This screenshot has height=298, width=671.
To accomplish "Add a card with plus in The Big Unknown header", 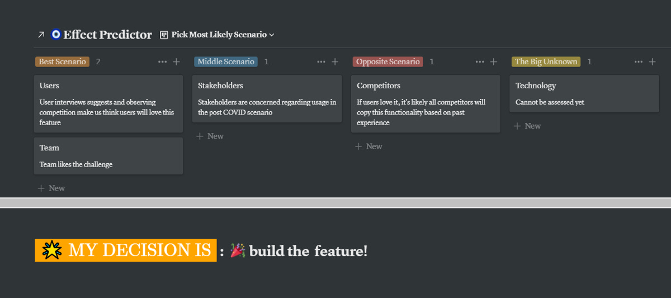I will click(653, 62).
